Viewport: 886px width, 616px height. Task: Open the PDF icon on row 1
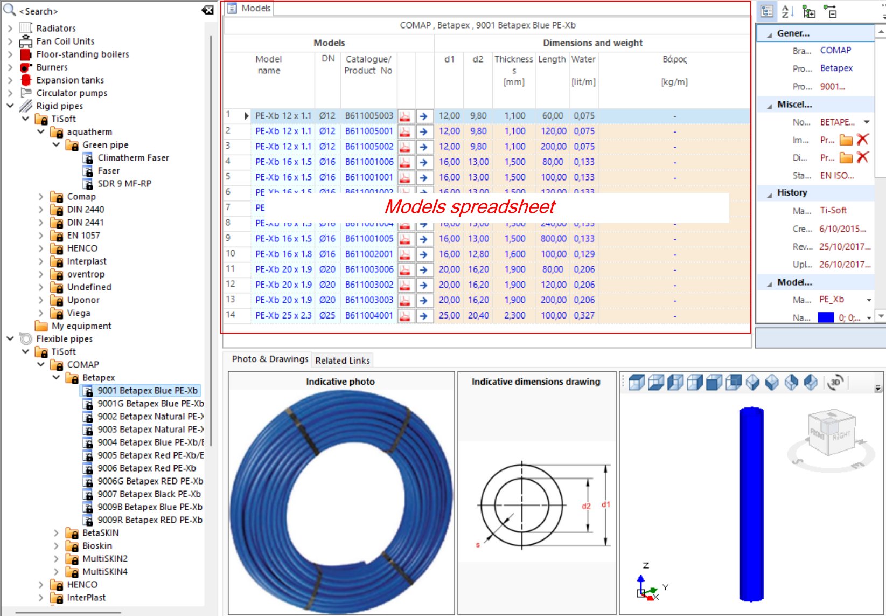(x=406, y=115)
